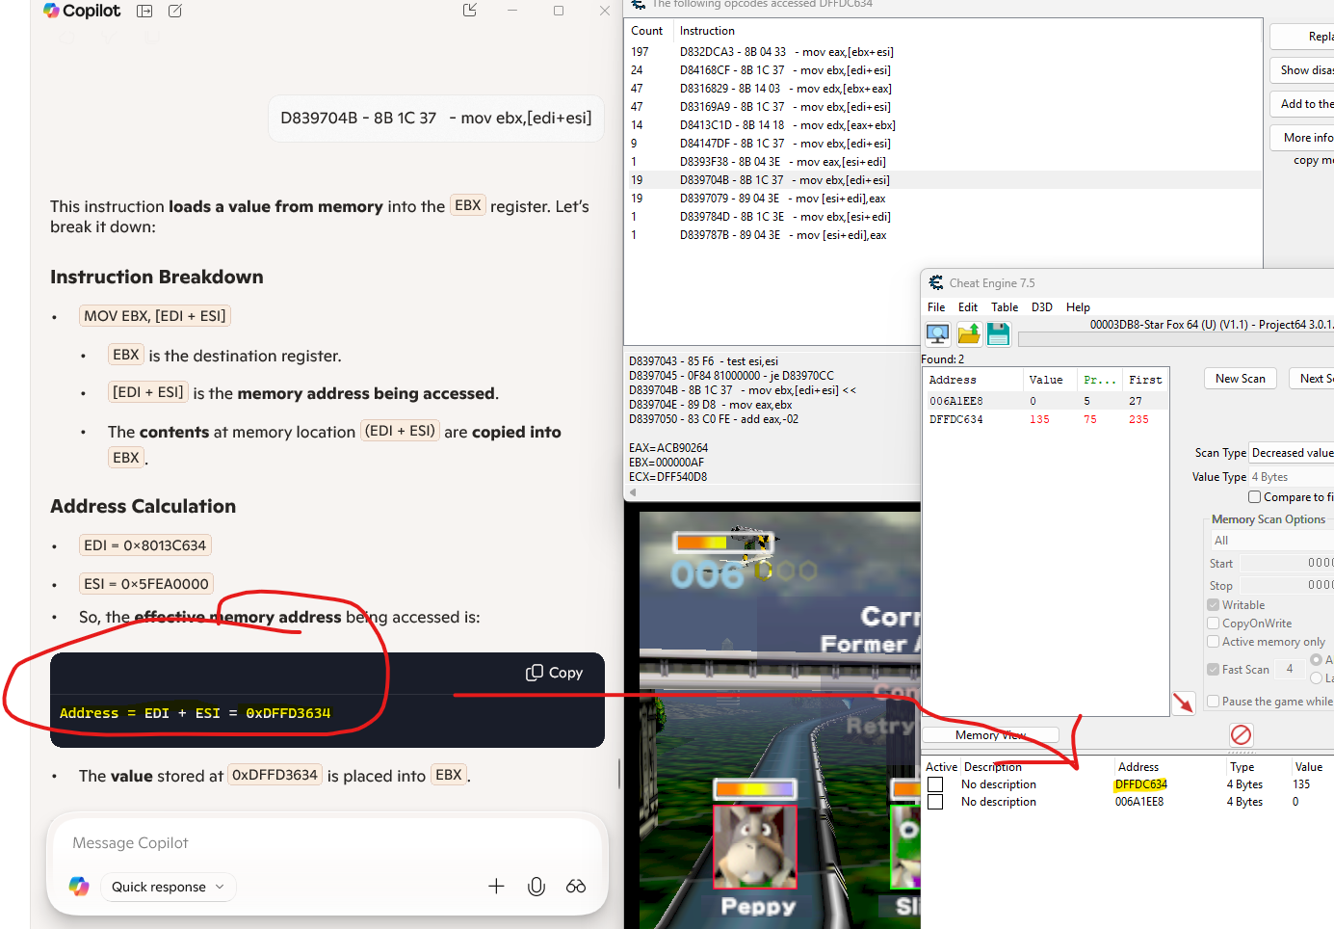Open Cheat Engine Table menu
1334x929 pixels.
[1005, 307]
